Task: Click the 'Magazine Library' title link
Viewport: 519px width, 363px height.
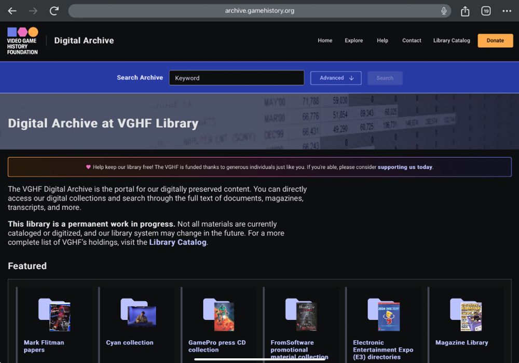Action: point(462,342)
